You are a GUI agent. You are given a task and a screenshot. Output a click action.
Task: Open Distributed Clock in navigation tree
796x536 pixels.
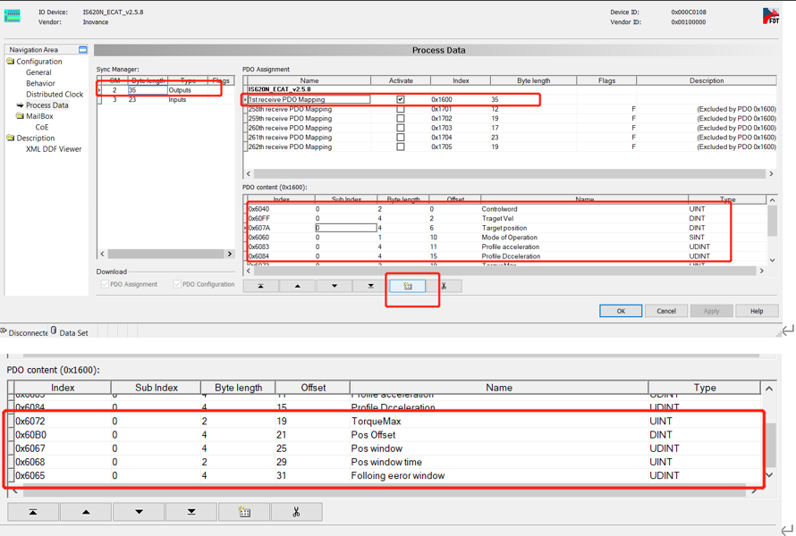point(55,95)
